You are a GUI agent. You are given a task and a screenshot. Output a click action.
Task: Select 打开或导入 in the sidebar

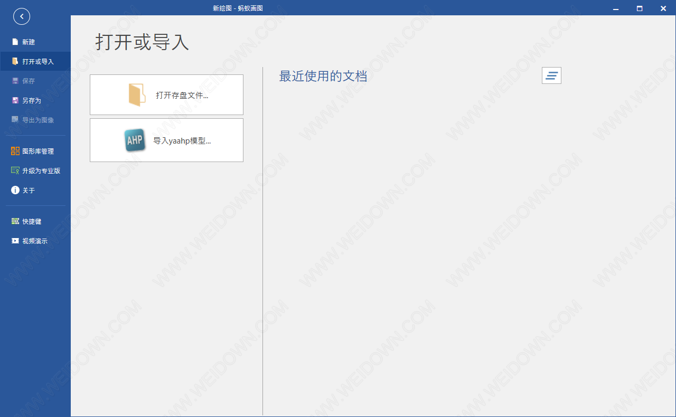[x=35, y=61]
